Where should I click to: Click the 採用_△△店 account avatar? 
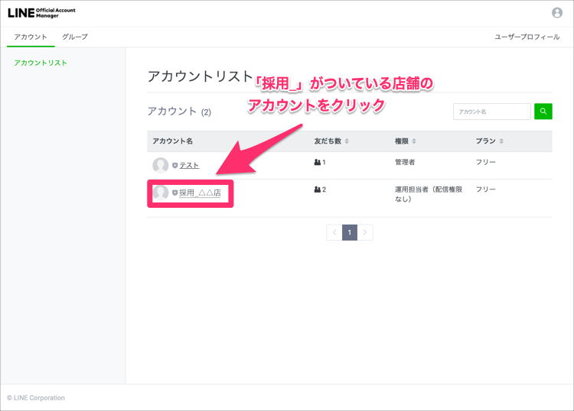point(161,193)
